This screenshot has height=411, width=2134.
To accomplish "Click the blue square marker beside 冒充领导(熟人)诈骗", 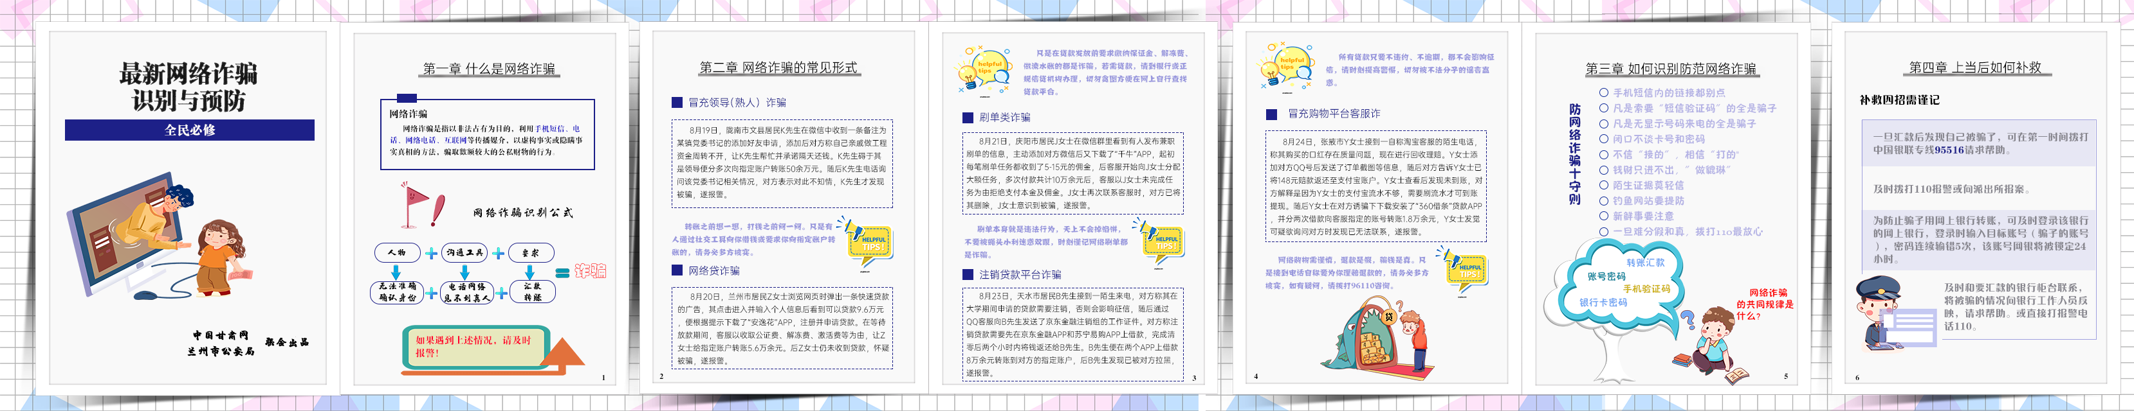I will (677, 103).
